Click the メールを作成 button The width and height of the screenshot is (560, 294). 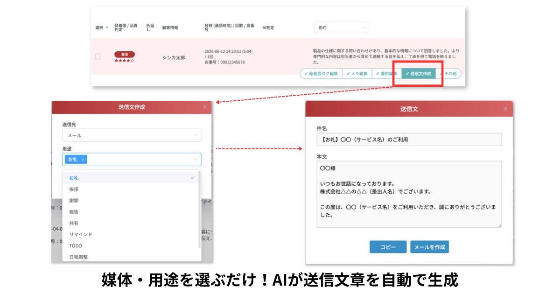tap(429, 247)
